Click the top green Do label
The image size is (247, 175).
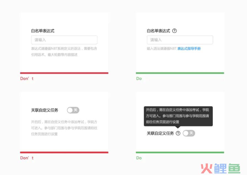pyautogui.click(x=139, y=79)
